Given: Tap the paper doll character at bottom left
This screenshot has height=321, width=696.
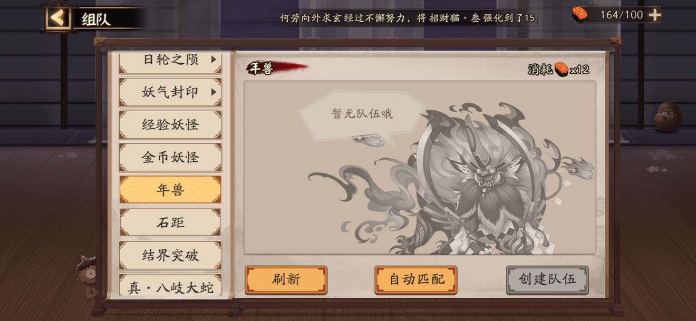Looking at the screenshot, I should 86,273.
